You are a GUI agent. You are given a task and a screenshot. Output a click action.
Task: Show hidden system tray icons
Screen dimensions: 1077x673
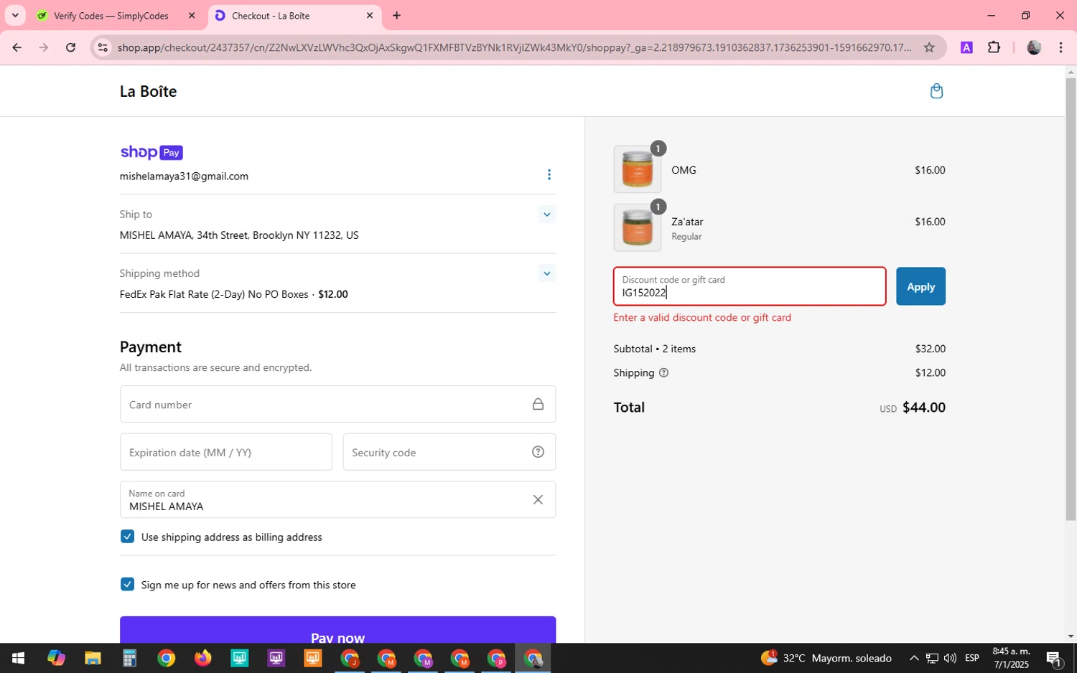(913, 658)
